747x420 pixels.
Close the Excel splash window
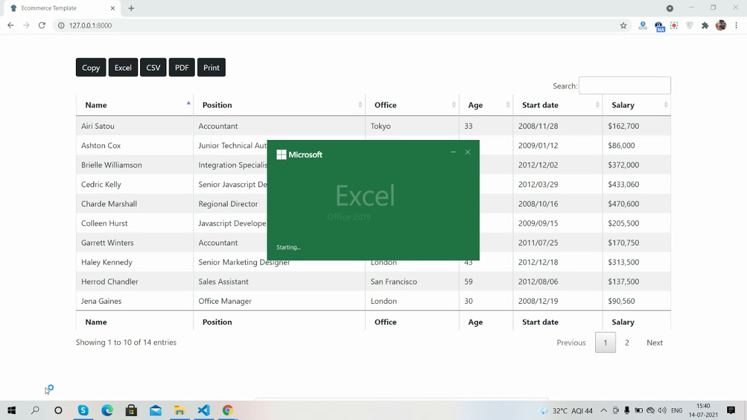point(467,152)
